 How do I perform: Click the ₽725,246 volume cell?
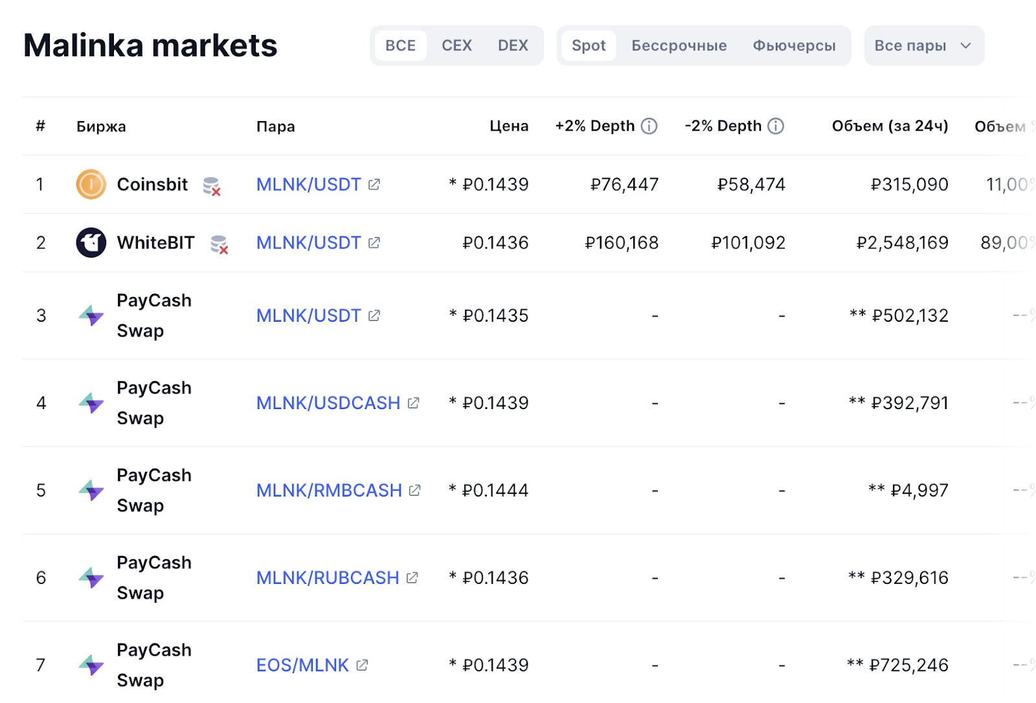point(908,665)
